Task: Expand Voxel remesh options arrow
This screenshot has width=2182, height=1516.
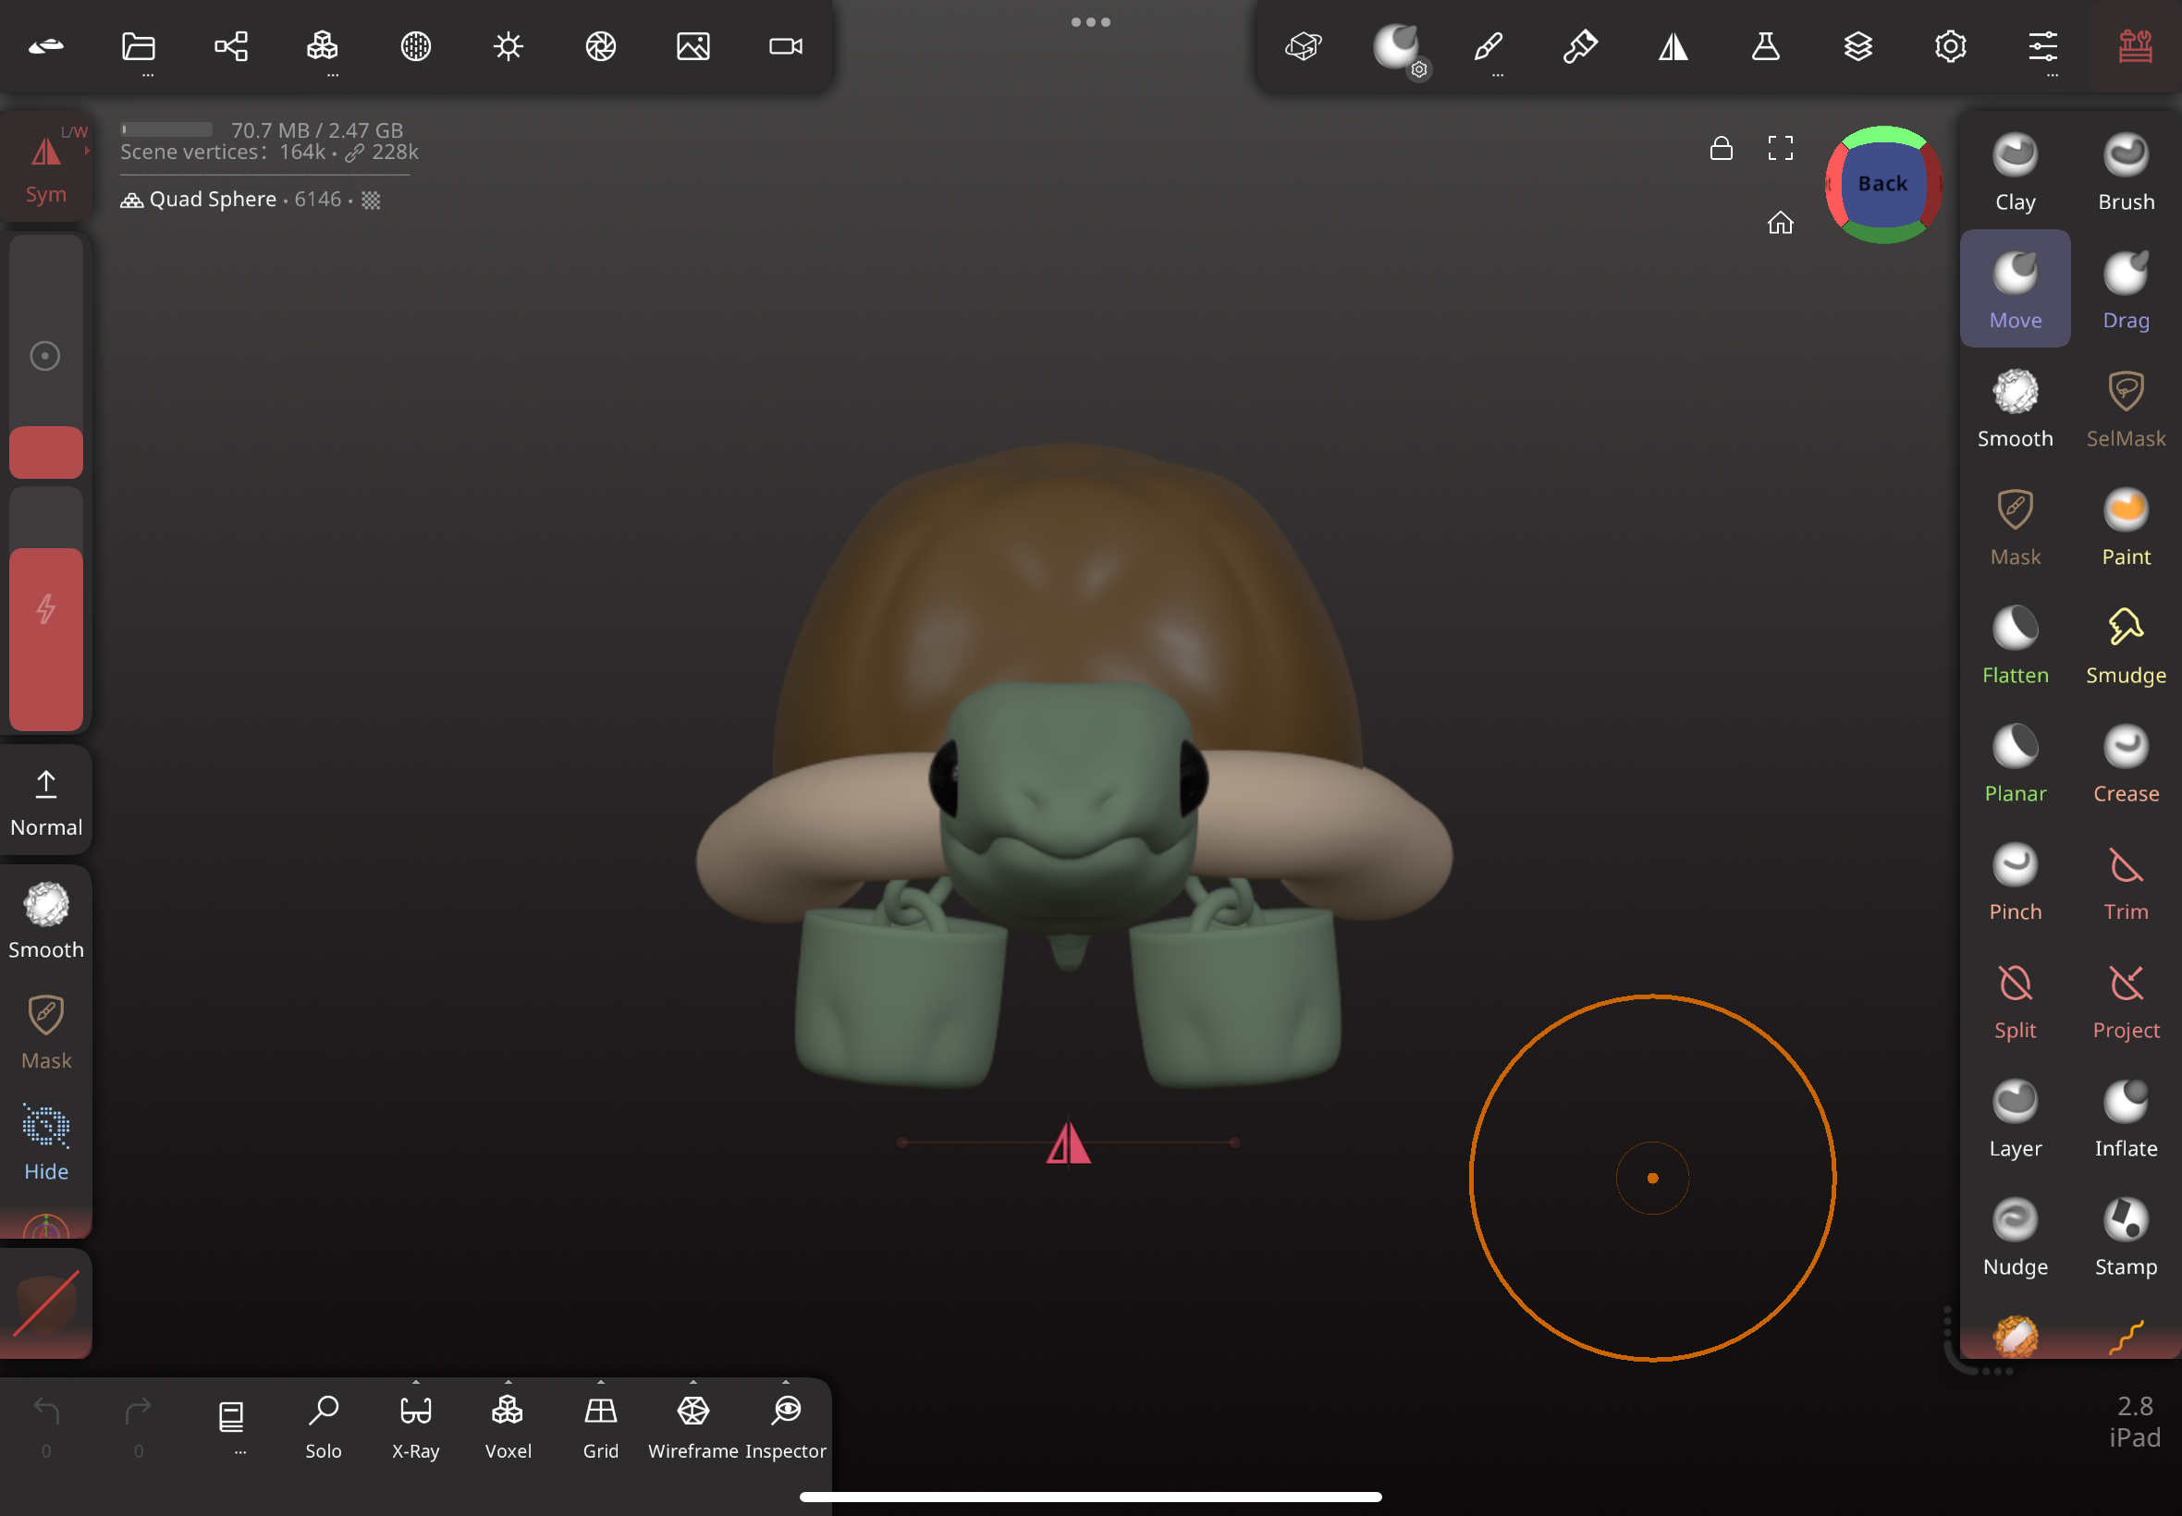Action: [509, 1382]
